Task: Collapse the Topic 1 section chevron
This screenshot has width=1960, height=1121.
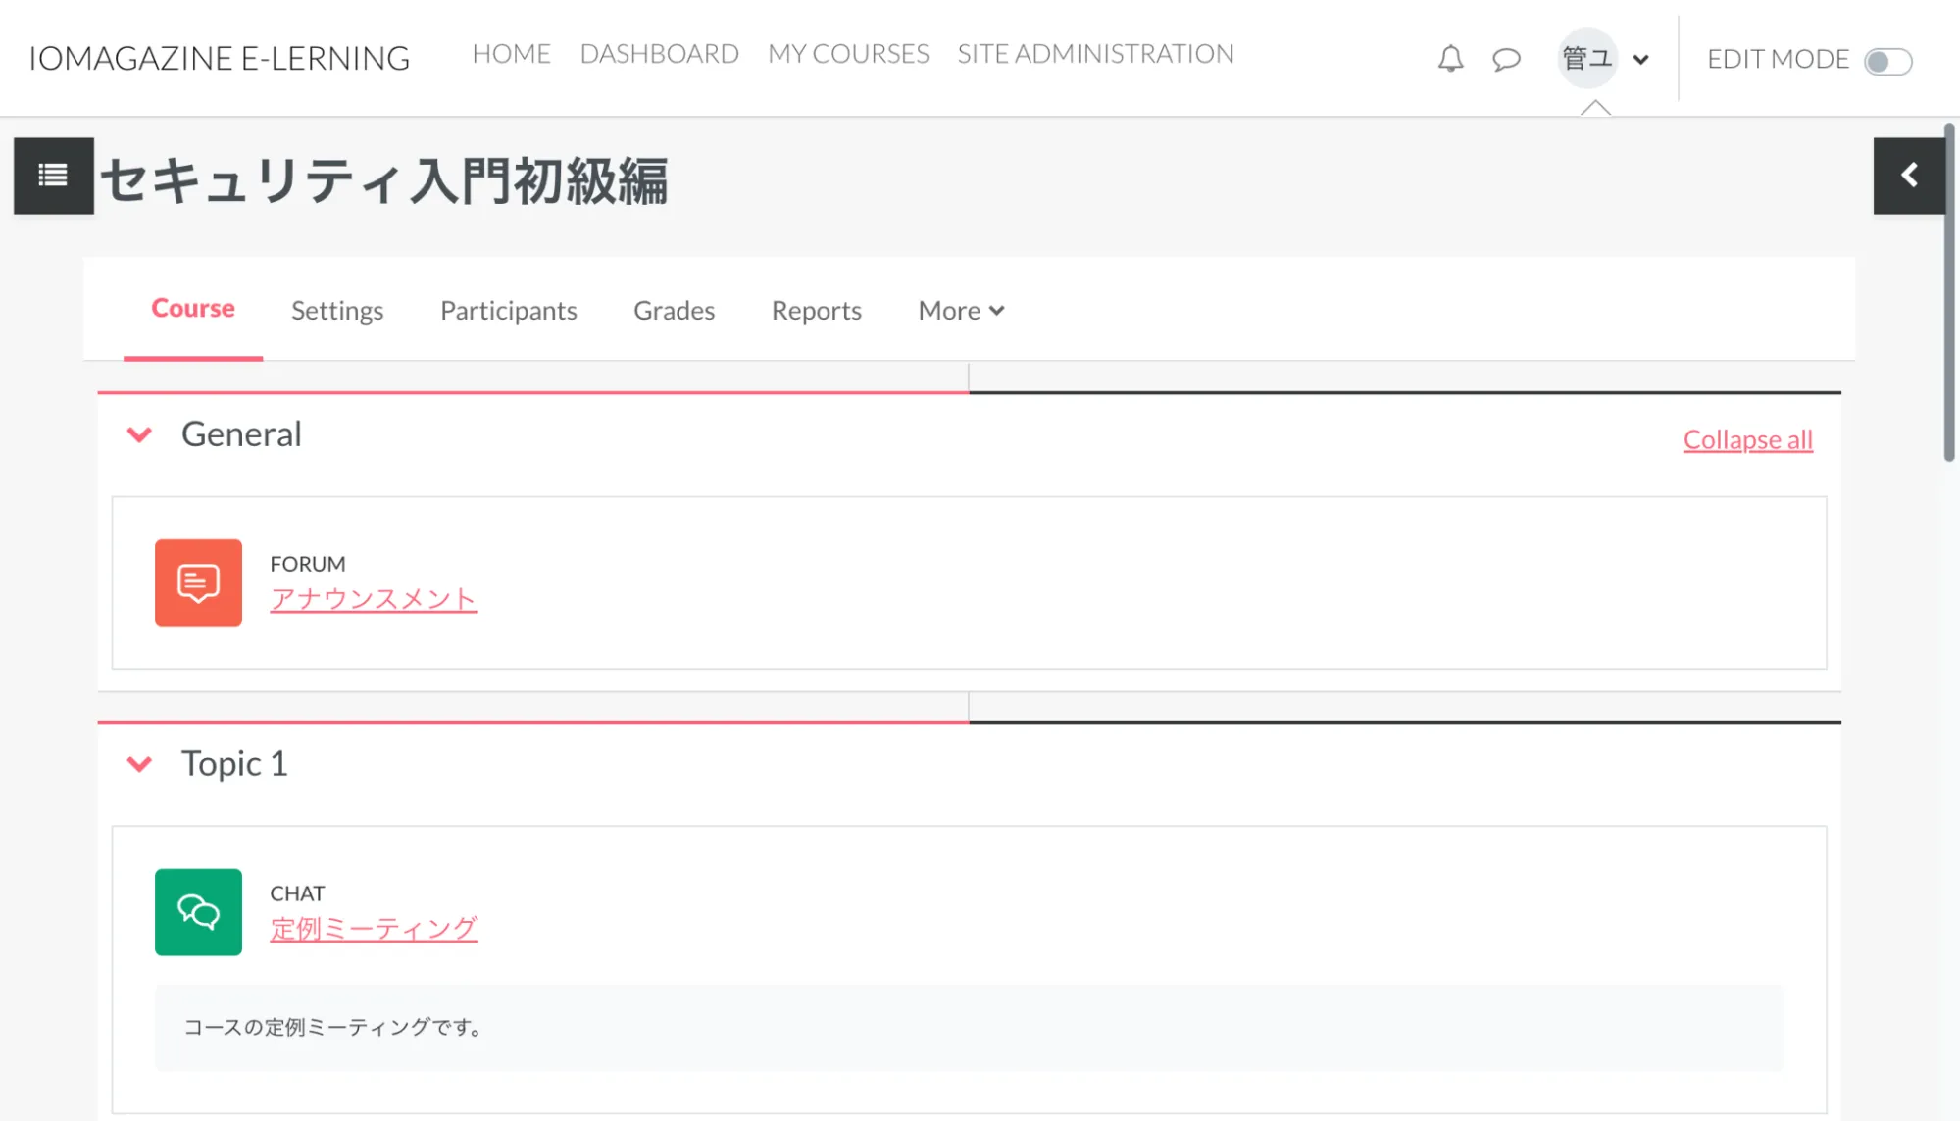Action: click(x=140, y=764)
